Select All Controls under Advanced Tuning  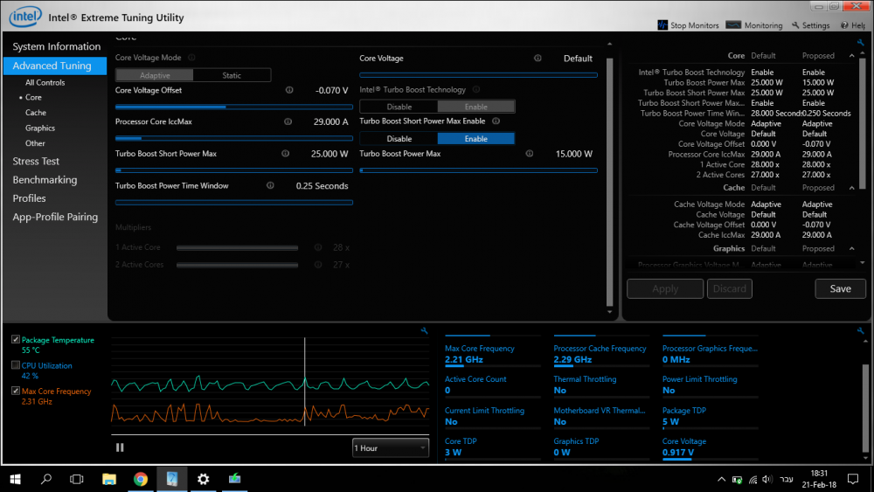45,82
